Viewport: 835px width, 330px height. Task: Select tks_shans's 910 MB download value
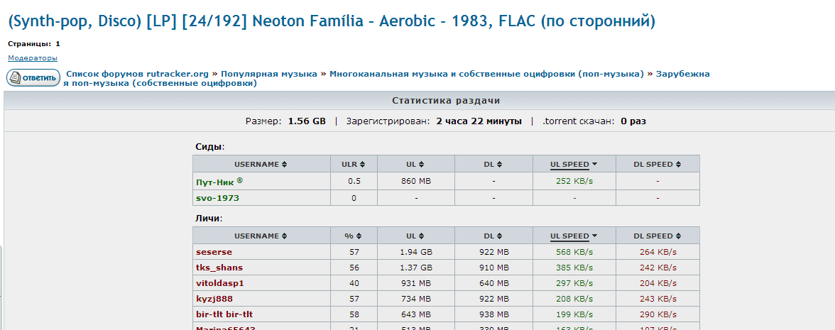coord(493,267)
